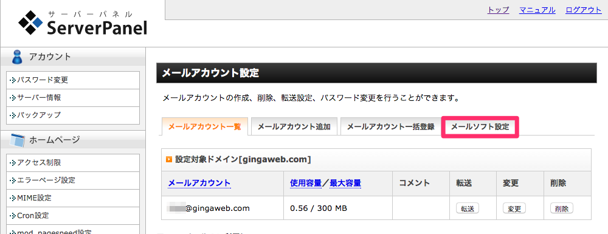Click the 転送 button for the gingaweb.com account
The width and height of the screenshot is (608, 234).
(467, 208)
